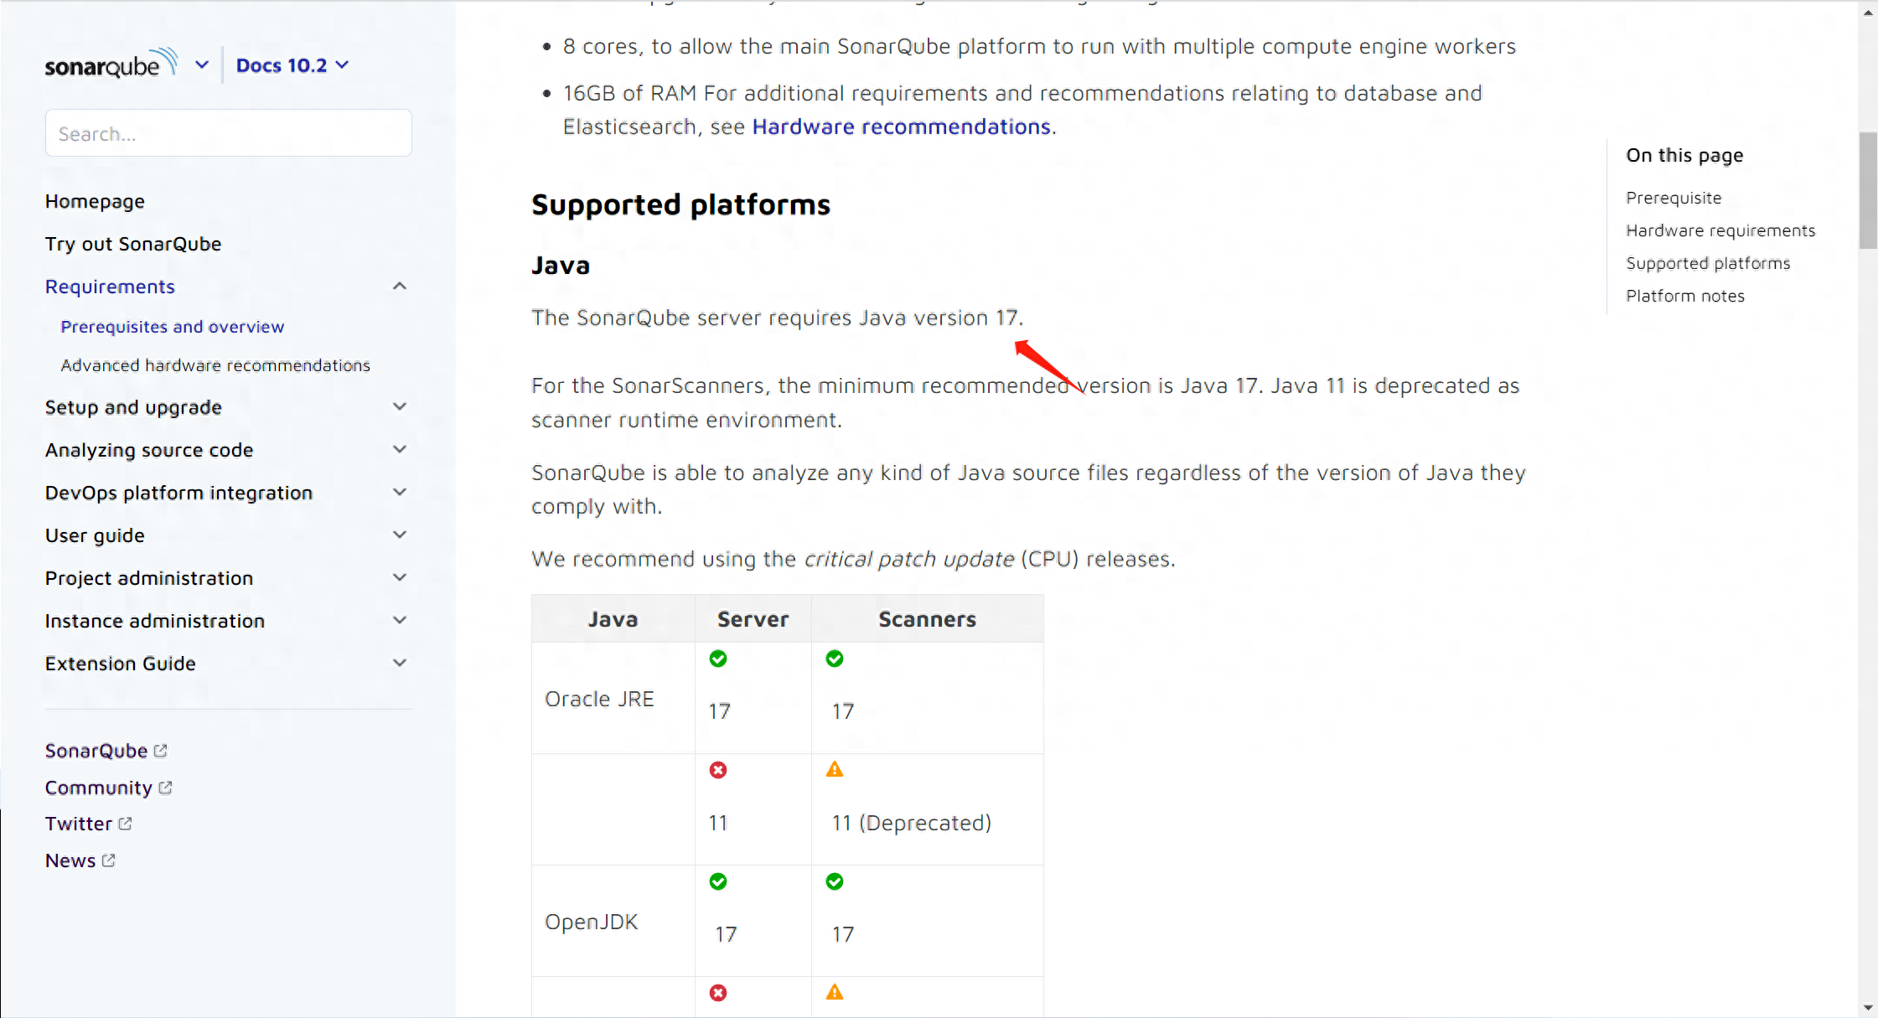Click the Supported platforms page anchor
The height and width of the screenshot is (1018, 1878).
pyautogui.click(x=1706, y=263)
